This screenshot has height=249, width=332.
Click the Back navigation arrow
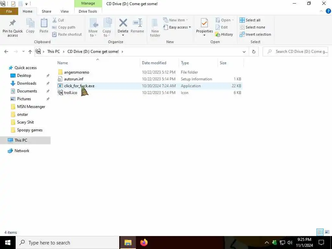click(x=6, y=52)
